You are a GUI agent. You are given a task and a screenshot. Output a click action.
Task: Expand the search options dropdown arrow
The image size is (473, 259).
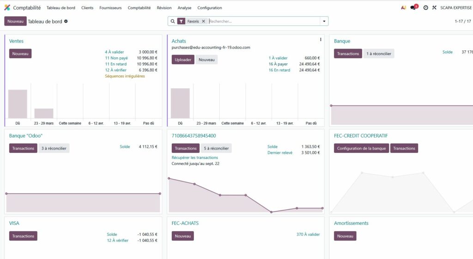click(x=324, y=21)
